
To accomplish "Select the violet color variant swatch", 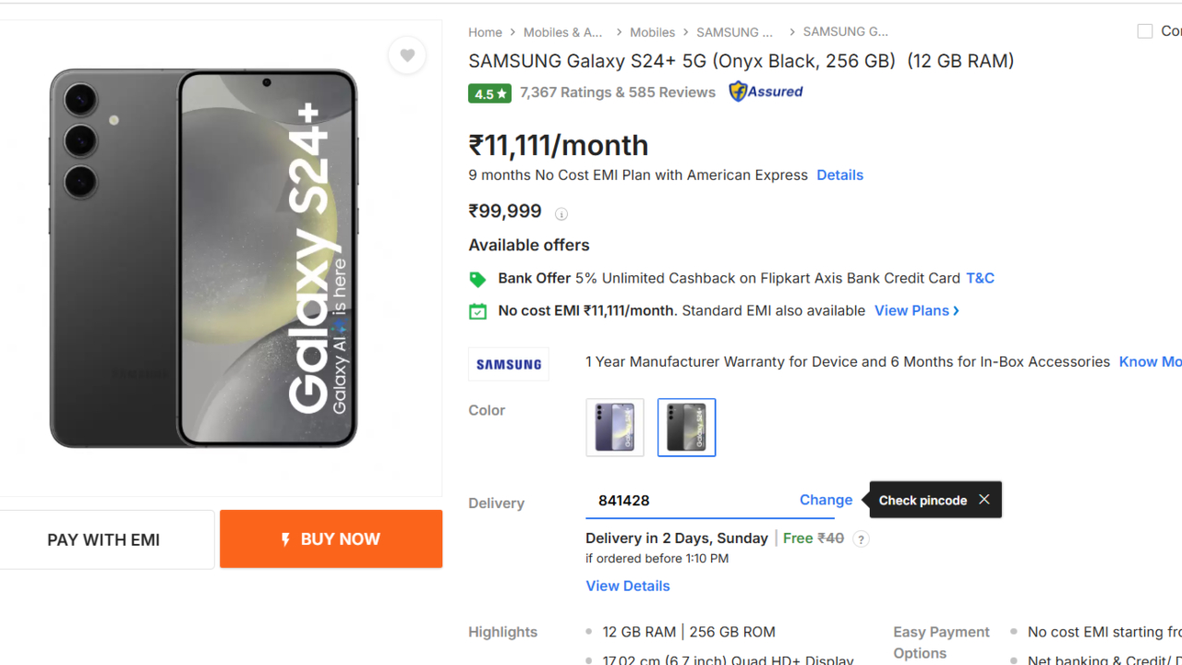I will [615, 428].
